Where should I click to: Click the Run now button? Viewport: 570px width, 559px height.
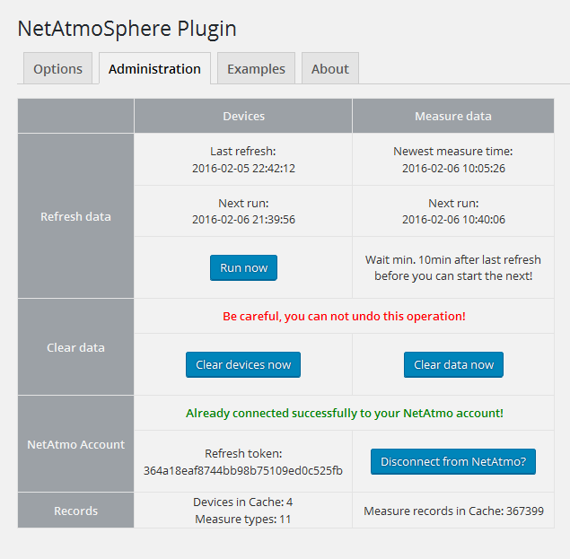point(243,267)
